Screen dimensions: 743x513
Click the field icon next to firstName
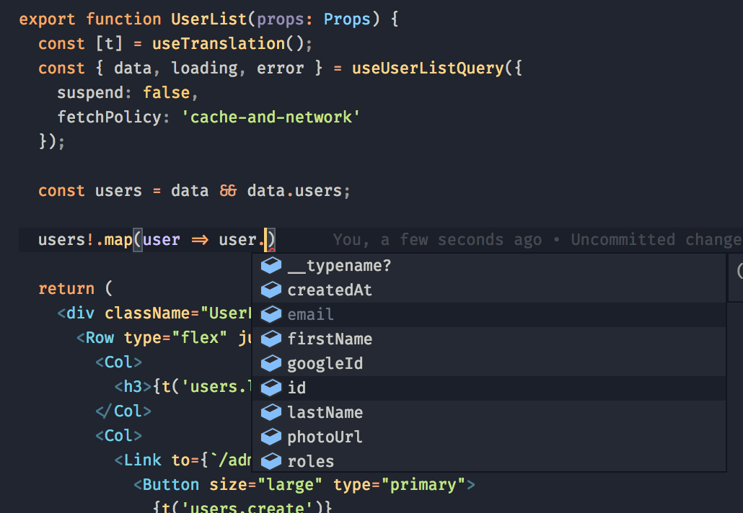(x=271, y=339)
